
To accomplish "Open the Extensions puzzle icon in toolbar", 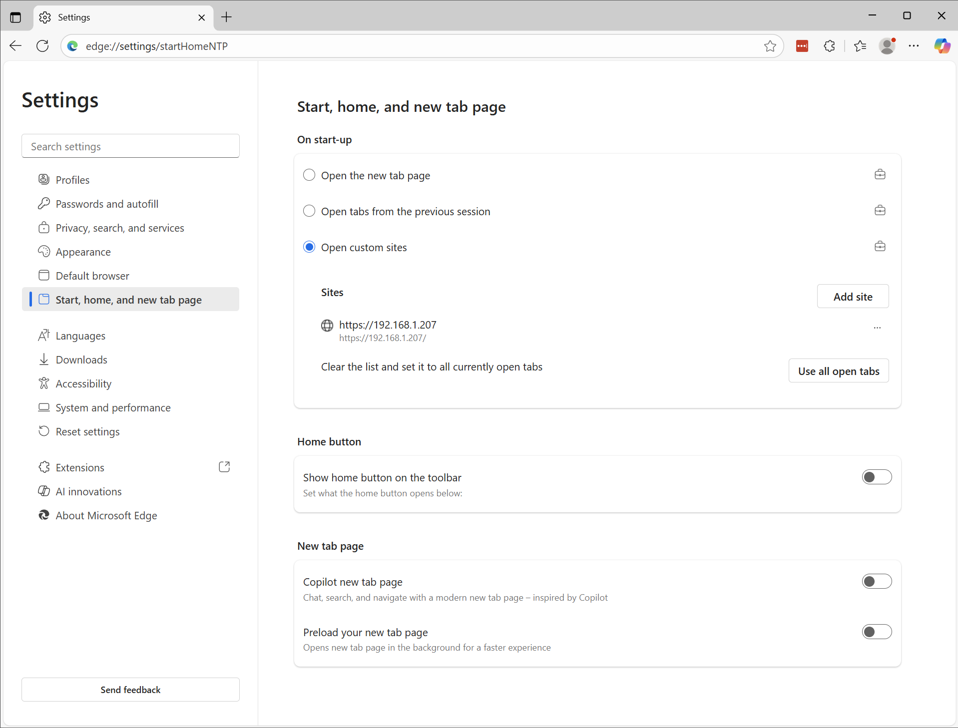I will [830, 46].
